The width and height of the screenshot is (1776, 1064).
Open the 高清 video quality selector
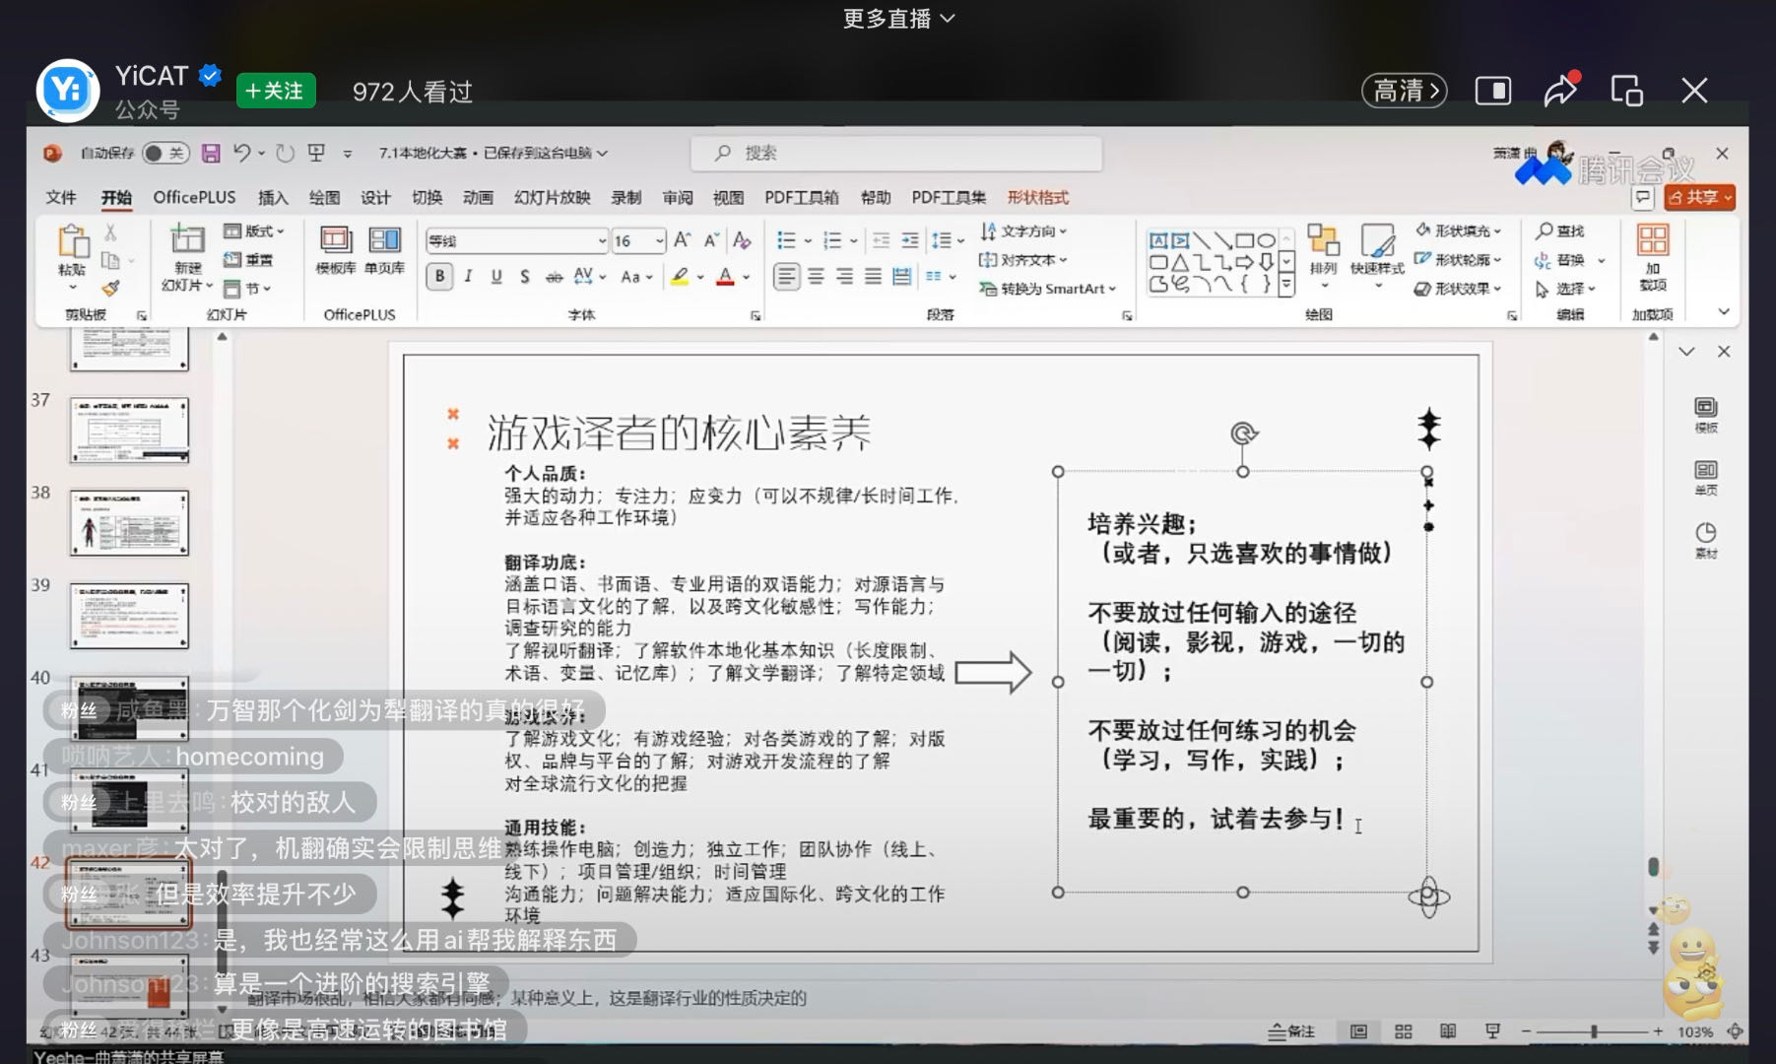tap(1404, 91)
